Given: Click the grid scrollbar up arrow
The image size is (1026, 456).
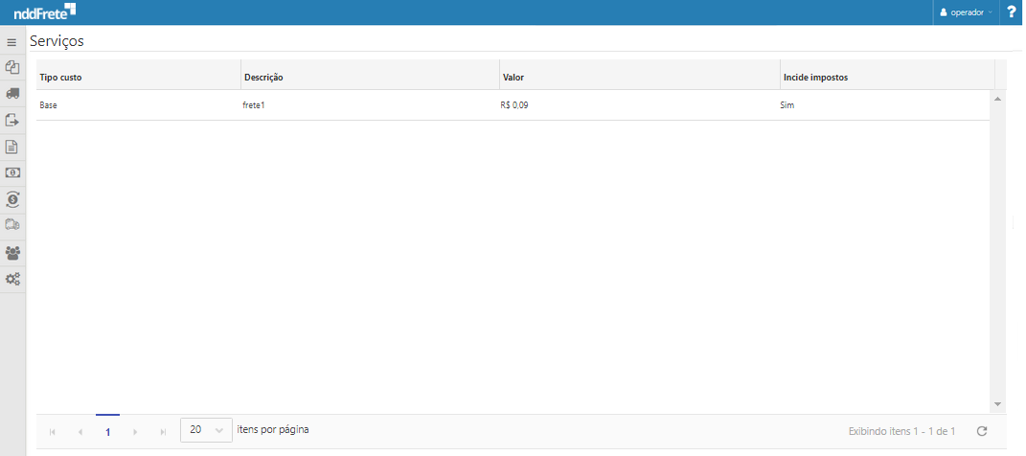Looking at the screenshot, I should coord(998,99).
